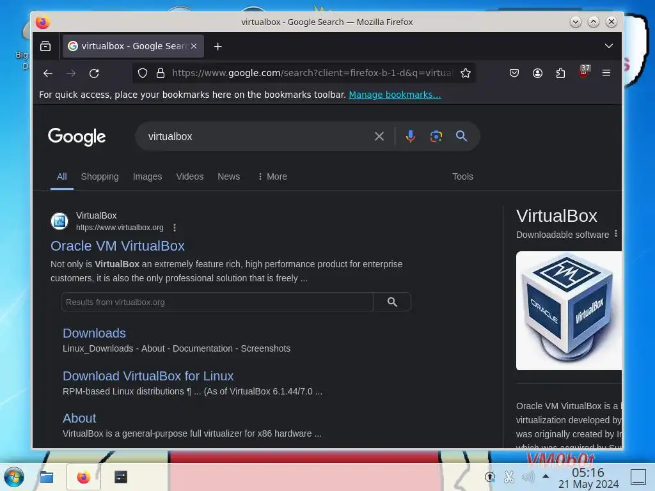Clear the search query with X
Screen dimensions: 655x491
tap(379, 136)
